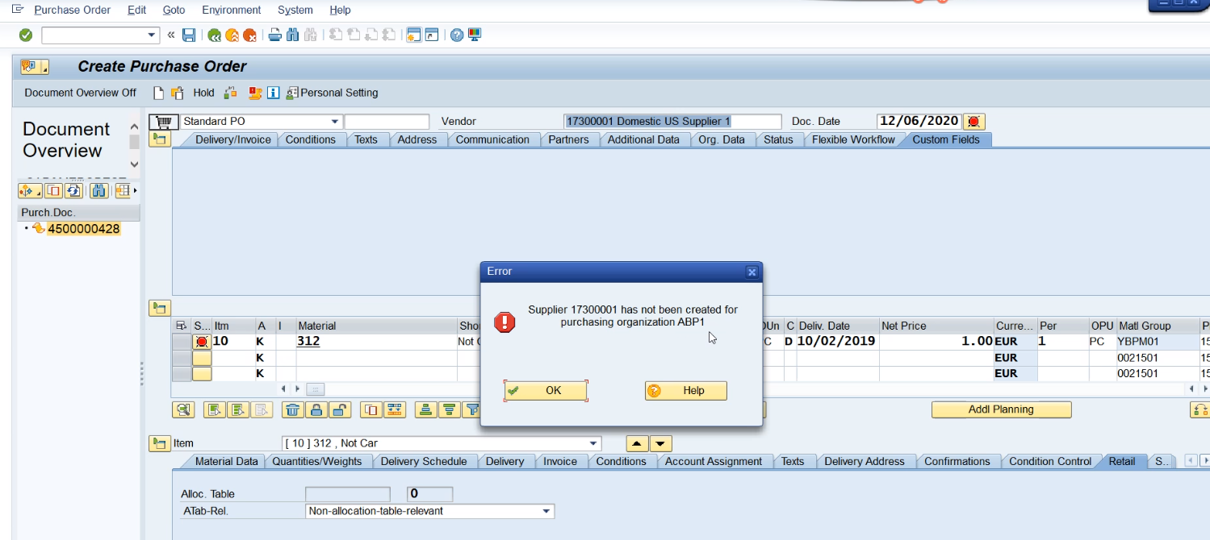Lock the selected item row
1210x540 pixels.
coord(317,409)
